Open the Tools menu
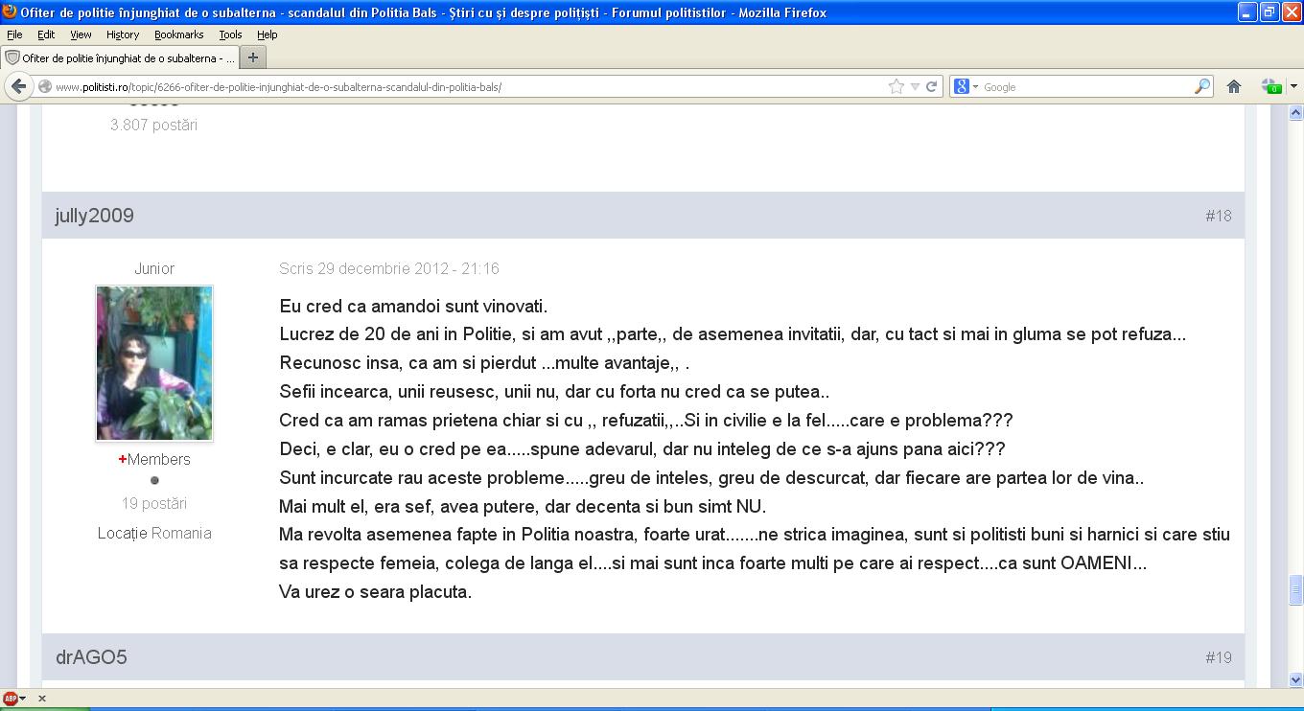 point(230,34)
